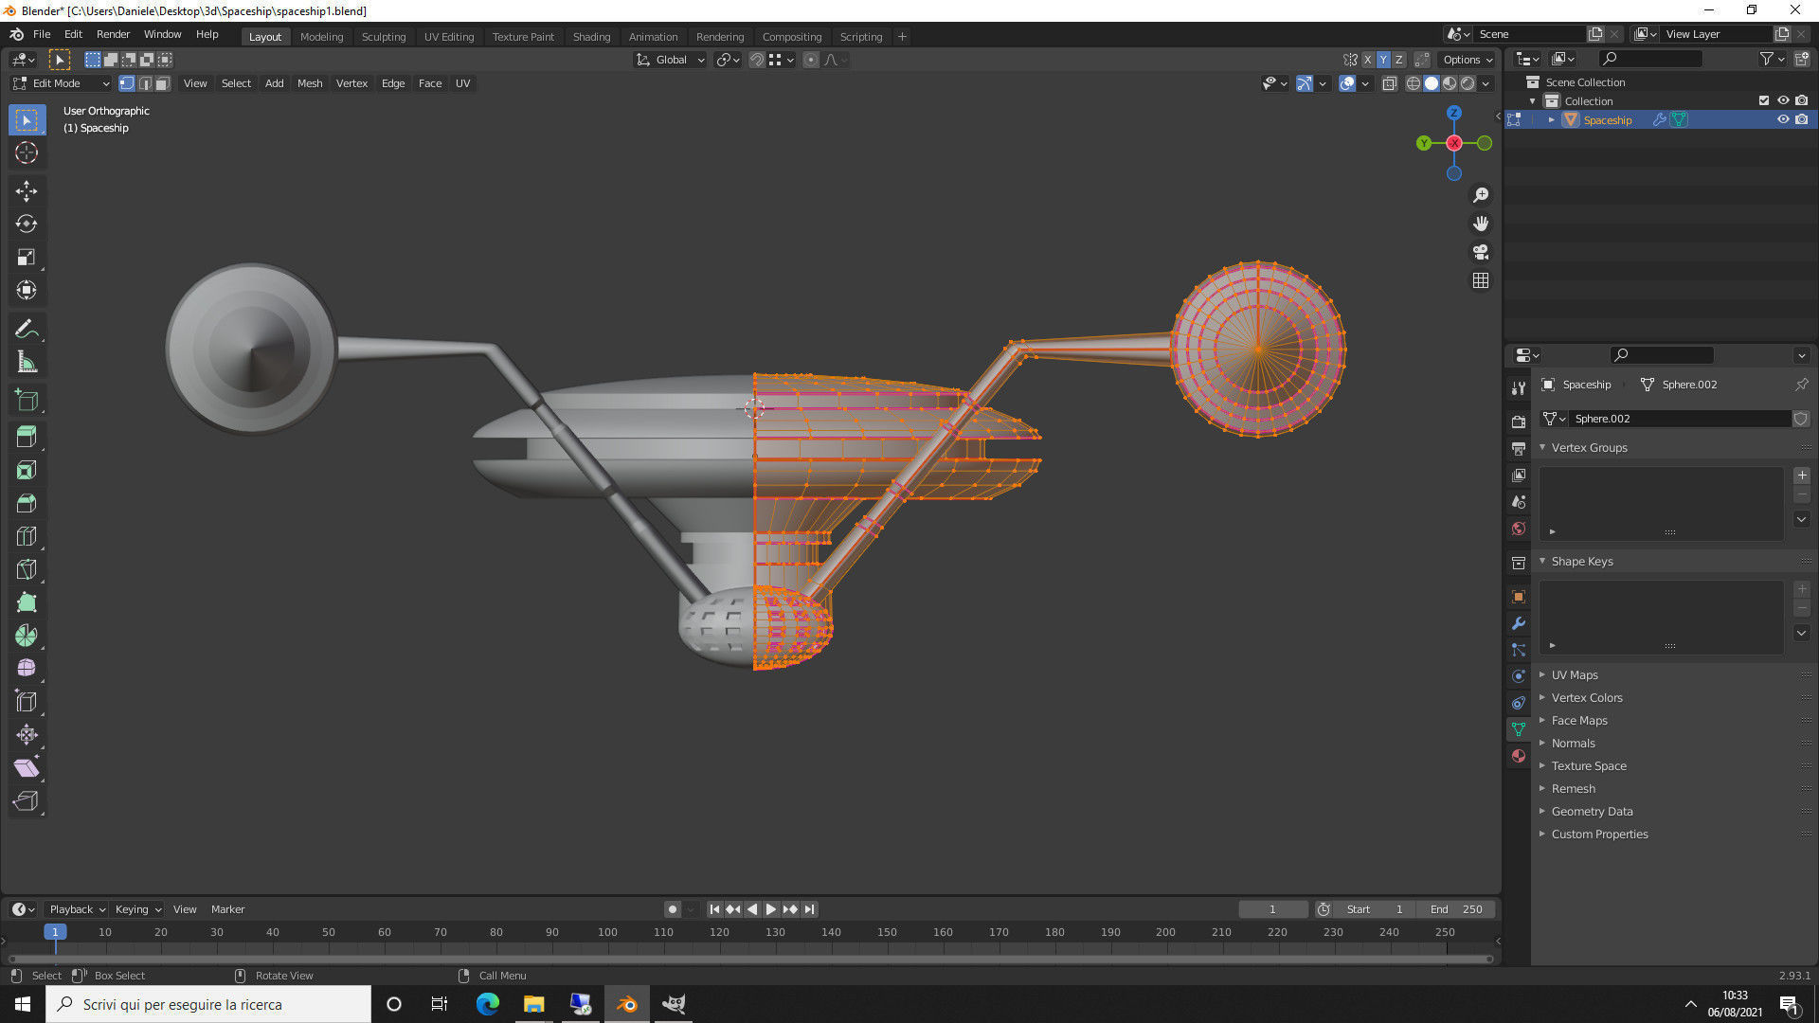Image resolution: width=1819 pixels, height=1023 pixels.
Task: Expand the UV Maps panel
Action: point(1574,675)
